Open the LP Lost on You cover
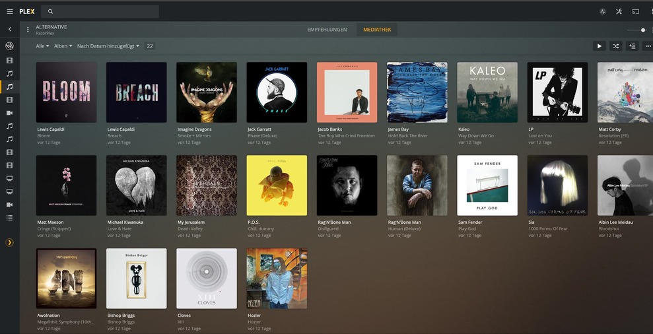 click(x=558, y=92)
